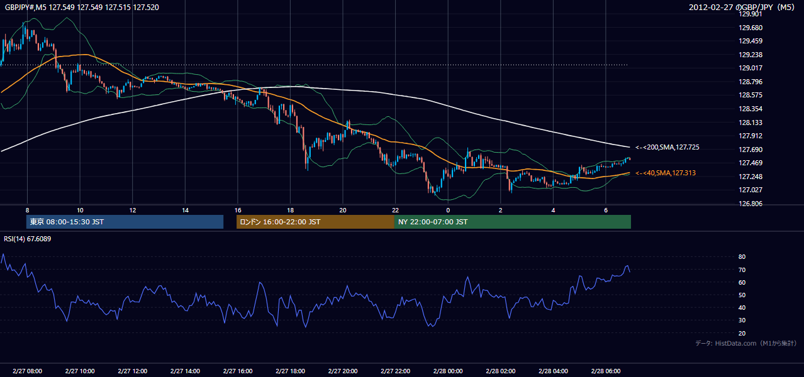Viewport: 804px width, 377px height.
Task: Click RSI scale value 50
Action: click(x=742, y=295)
